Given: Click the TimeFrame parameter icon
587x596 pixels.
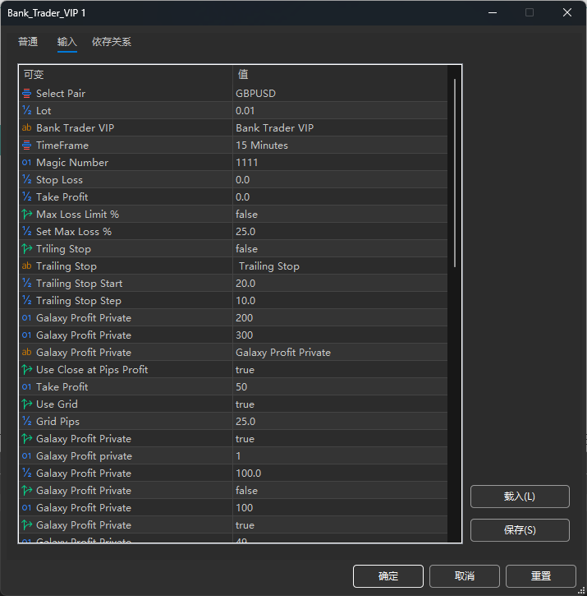Looking at the screenshot, I should [x=26, y=146].
